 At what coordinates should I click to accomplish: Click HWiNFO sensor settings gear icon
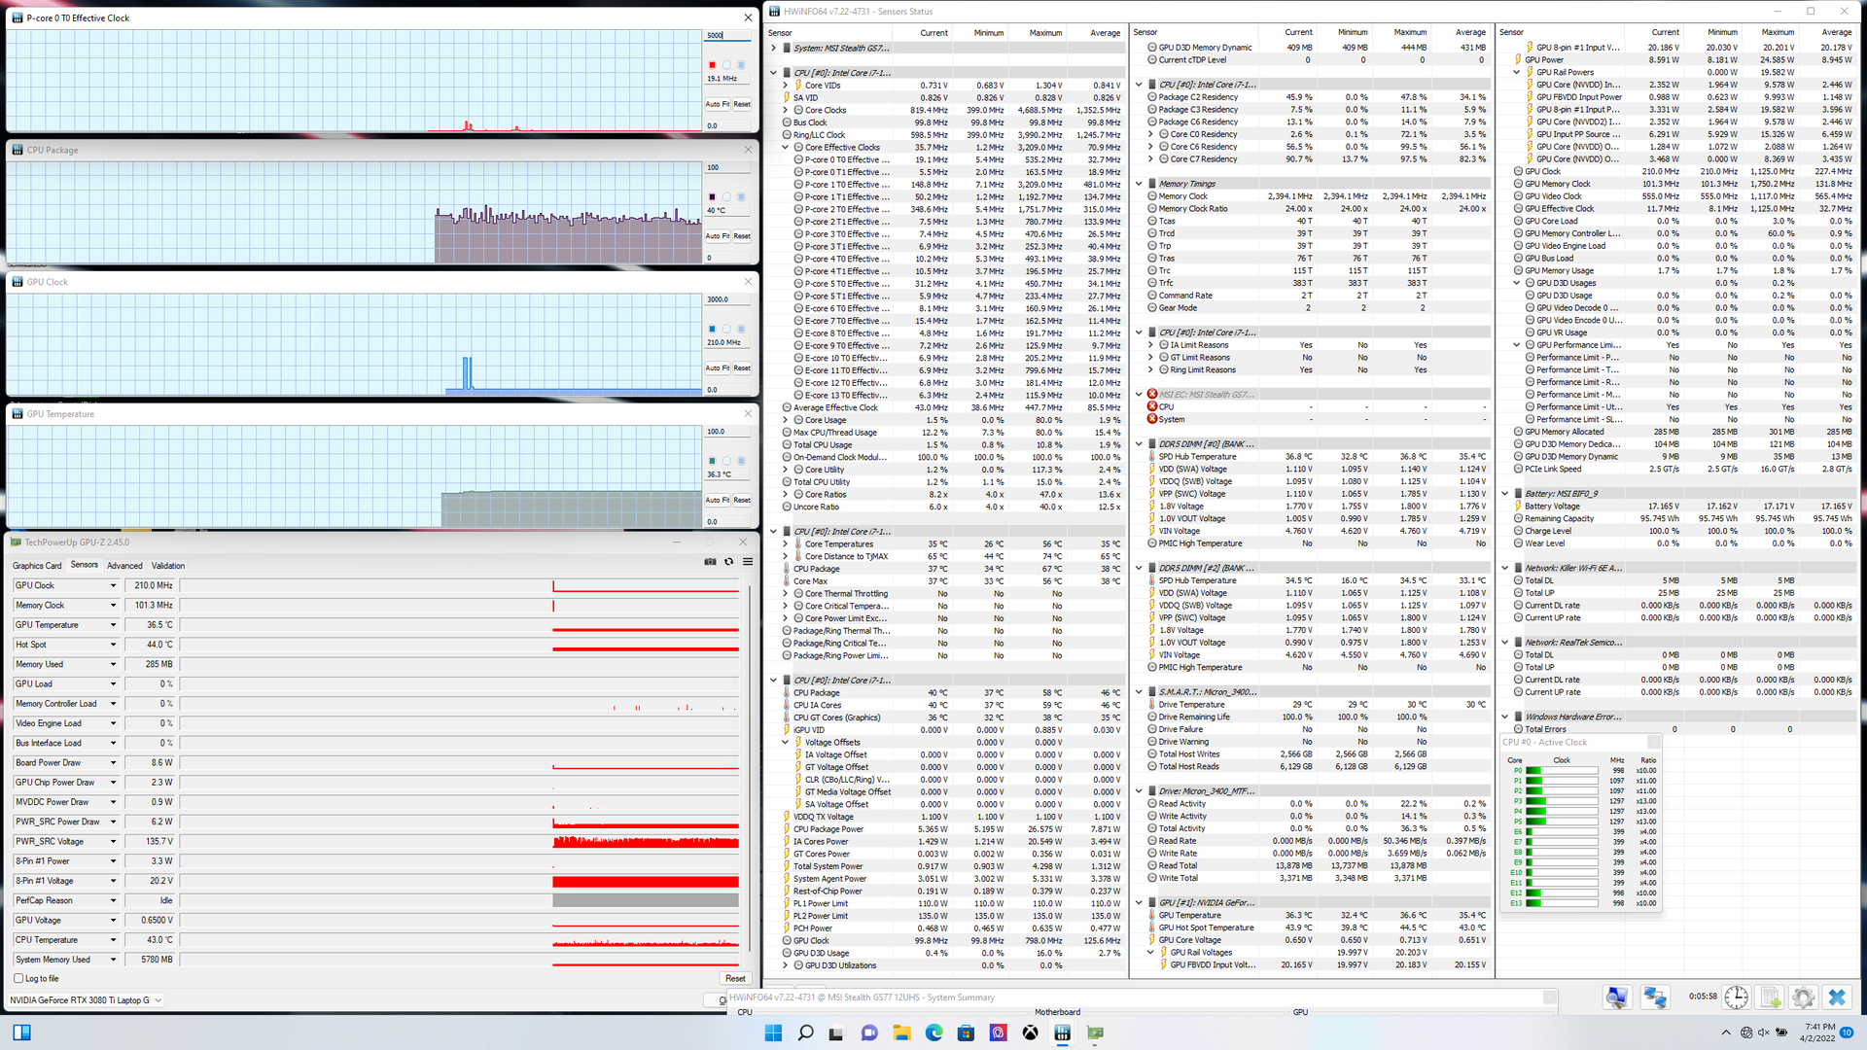click(1803, 997)
